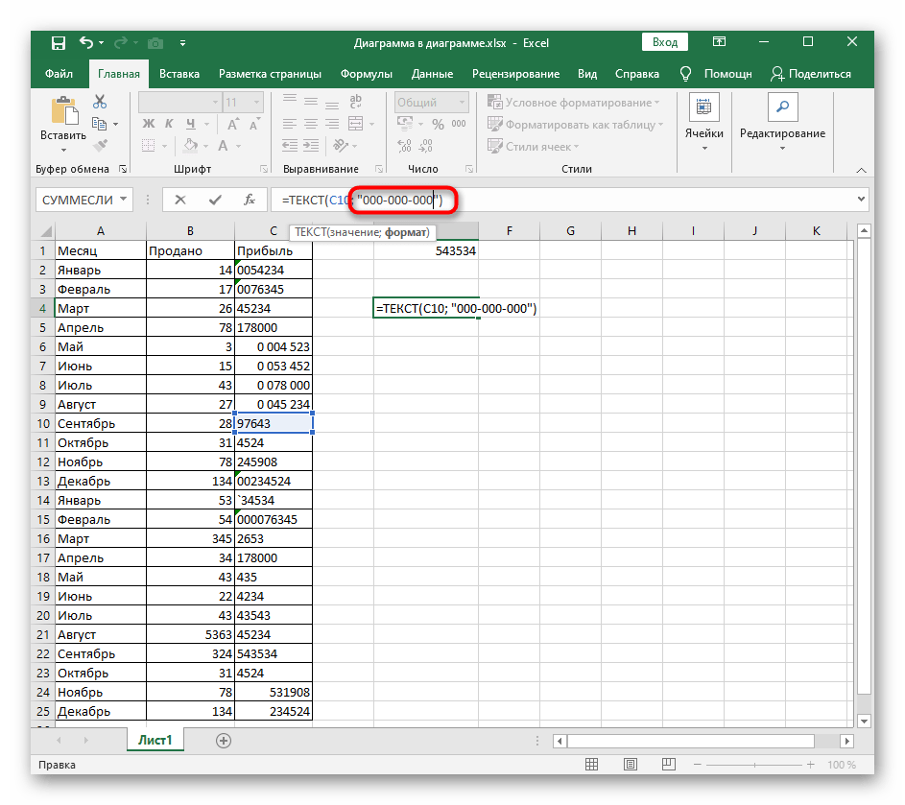
Task: Click the Align right icon
Action: [332, 124]
